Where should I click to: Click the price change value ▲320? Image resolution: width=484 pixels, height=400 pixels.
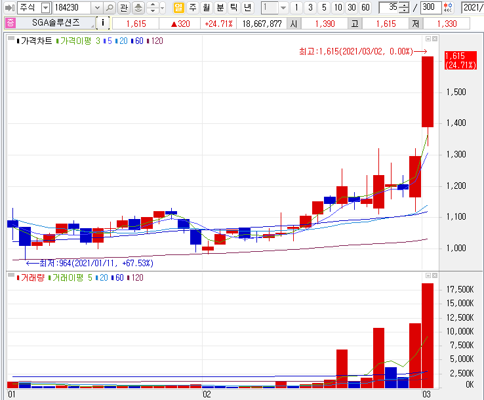click(180, 24)
